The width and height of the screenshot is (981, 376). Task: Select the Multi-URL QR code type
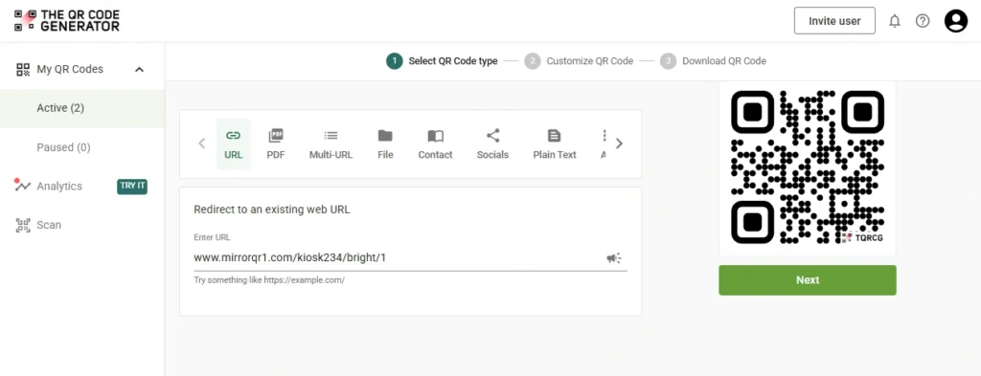pyautogui.click(x=331, y=144)
